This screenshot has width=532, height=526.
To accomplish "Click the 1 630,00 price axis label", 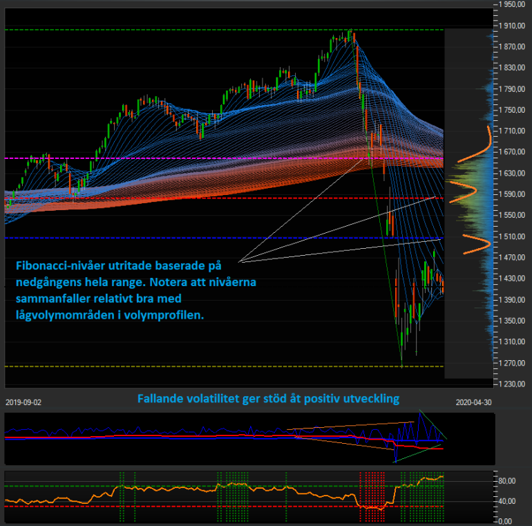I will pos(512,173).
